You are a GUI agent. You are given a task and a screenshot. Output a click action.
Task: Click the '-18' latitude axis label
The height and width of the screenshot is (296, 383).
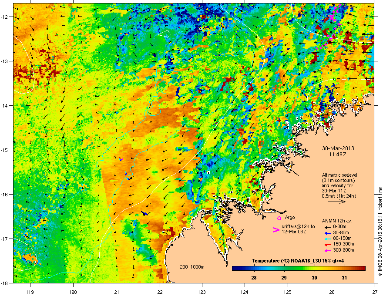pyautogui.click(x=5, y=283)
